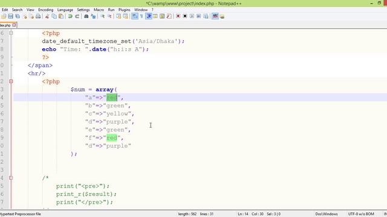Image resolution: width=387 pixels, height=217 pixels.
Task: Click the date_default_timezone_set function call
Action: 113,42
